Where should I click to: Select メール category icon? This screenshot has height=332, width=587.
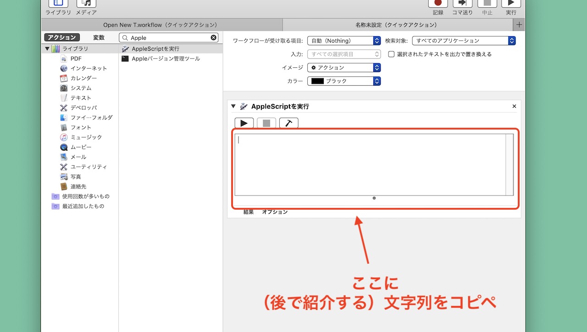64,157
